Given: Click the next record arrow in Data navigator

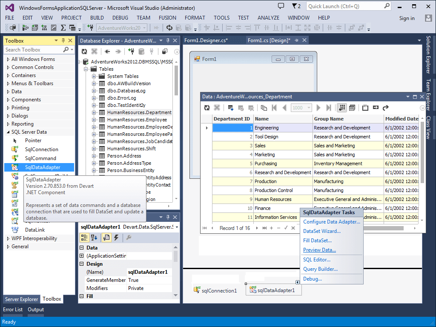Looking at the screenshot, I should point(257,228).
